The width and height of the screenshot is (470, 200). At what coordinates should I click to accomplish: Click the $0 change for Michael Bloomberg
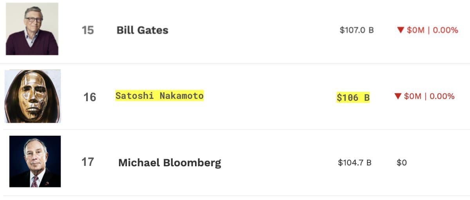coord(401,162)
